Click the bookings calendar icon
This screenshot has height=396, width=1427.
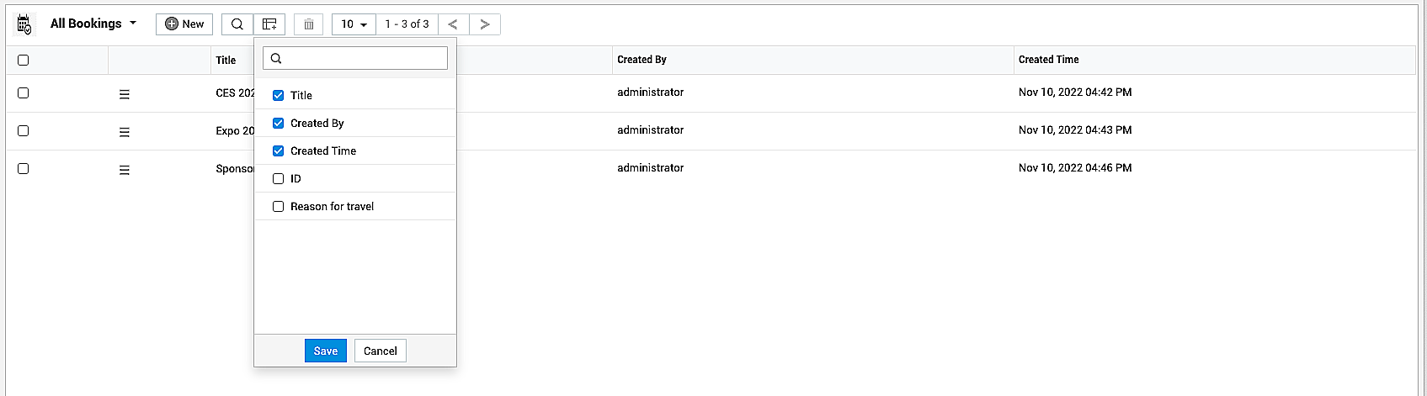point(24,24)
